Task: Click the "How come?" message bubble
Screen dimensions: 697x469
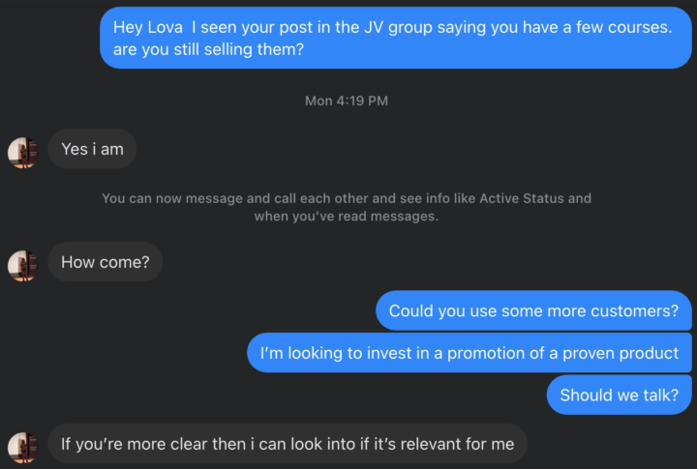Action: 106,262
